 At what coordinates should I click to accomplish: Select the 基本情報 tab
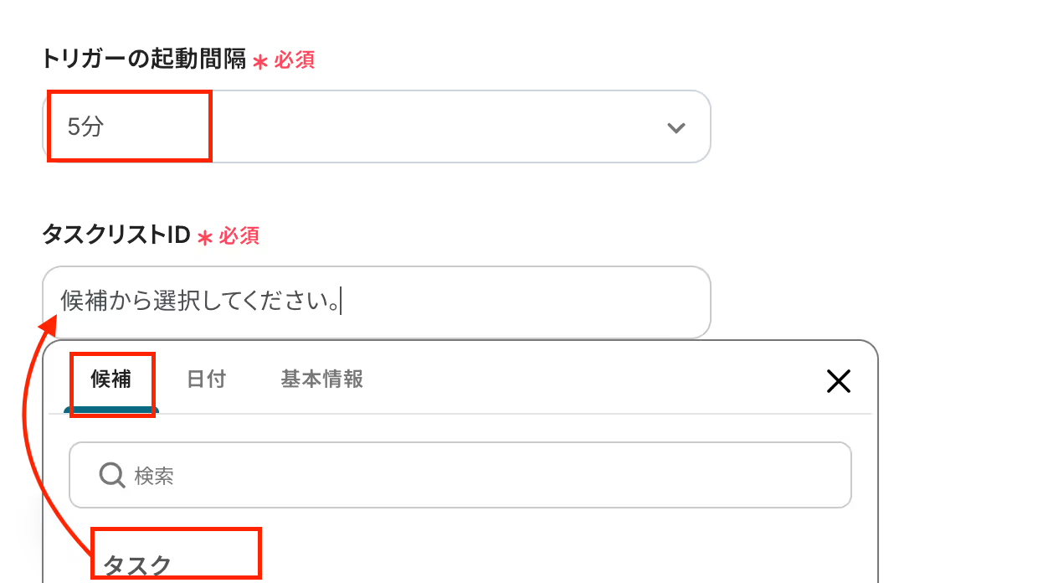(x=321, y=379)
